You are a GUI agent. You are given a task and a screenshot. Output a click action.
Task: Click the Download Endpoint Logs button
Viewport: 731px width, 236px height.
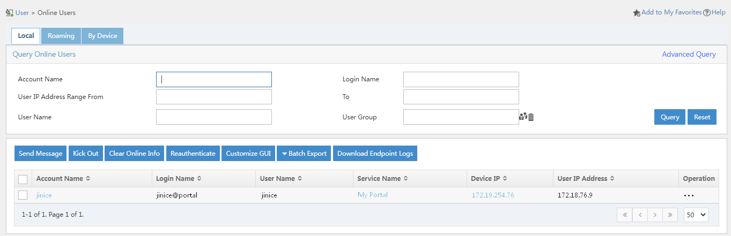[x=375, y=154]
